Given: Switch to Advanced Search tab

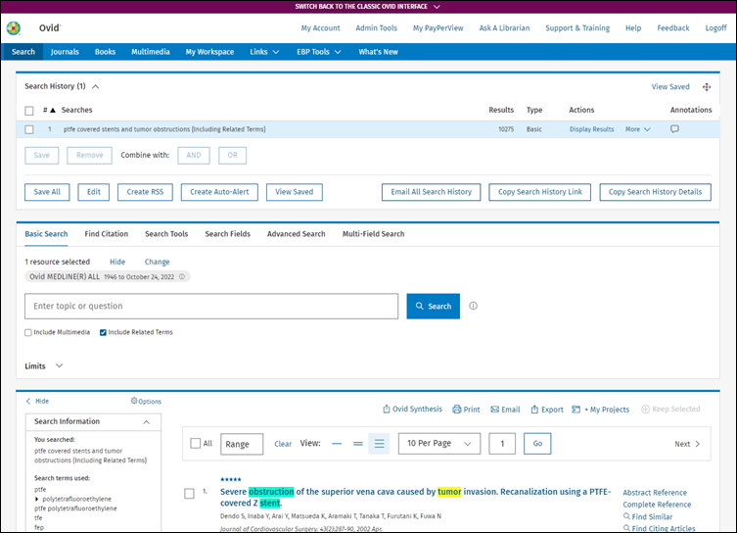Looking at the screenshot, I should (297, 234).
